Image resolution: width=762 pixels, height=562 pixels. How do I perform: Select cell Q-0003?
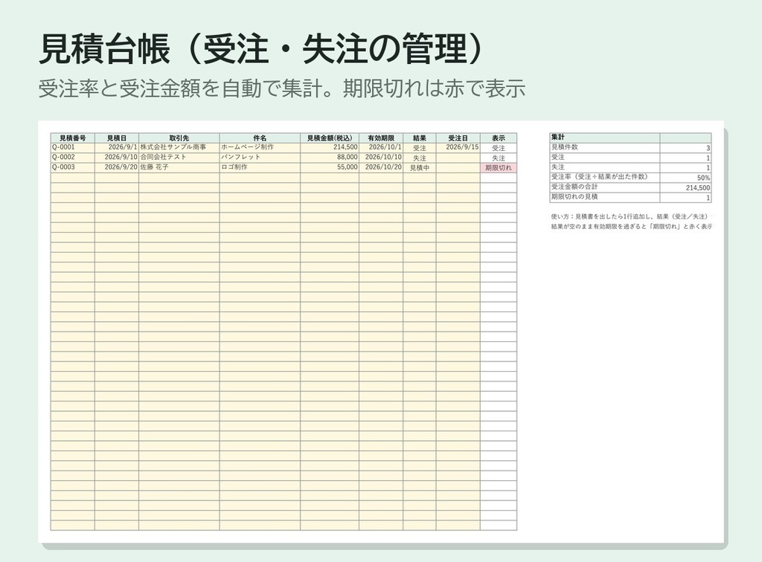pyautogui.click(x=72, y=167)
